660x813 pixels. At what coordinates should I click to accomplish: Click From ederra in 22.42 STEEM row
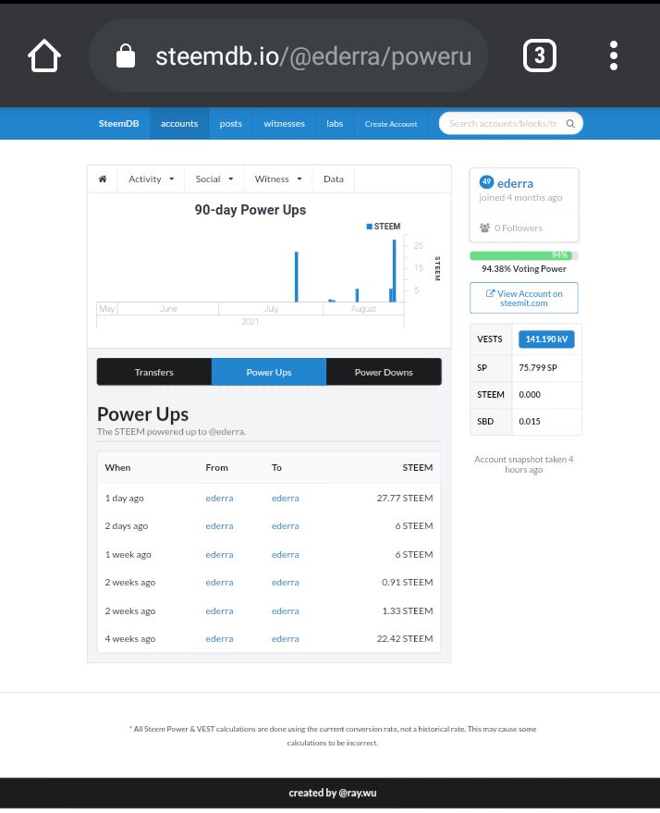219,639
